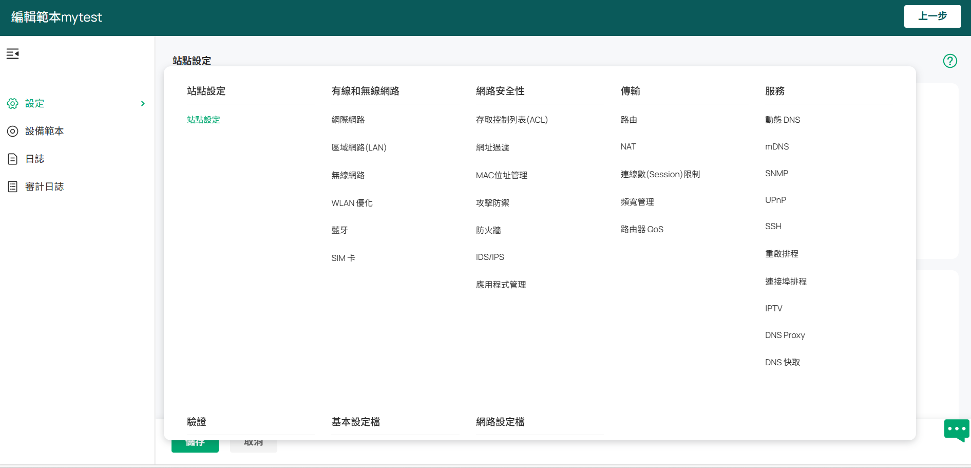Open DNS Proxy service
Screen dimensions: 971x468
pos(785,335)
